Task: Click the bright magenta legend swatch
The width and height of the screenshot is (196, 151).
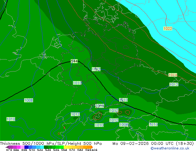Action: (19, 147)
